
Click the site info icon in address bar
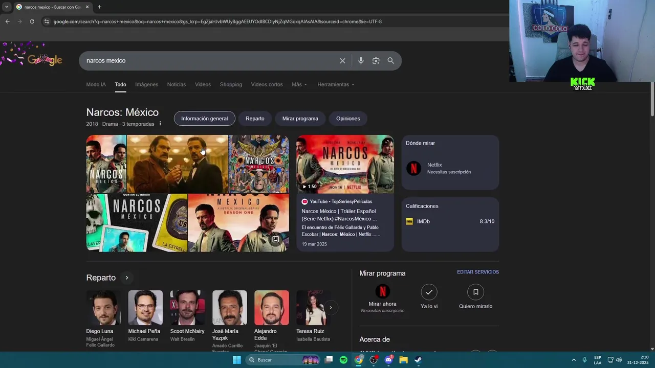pyautogui.click(x=47, y=21)
